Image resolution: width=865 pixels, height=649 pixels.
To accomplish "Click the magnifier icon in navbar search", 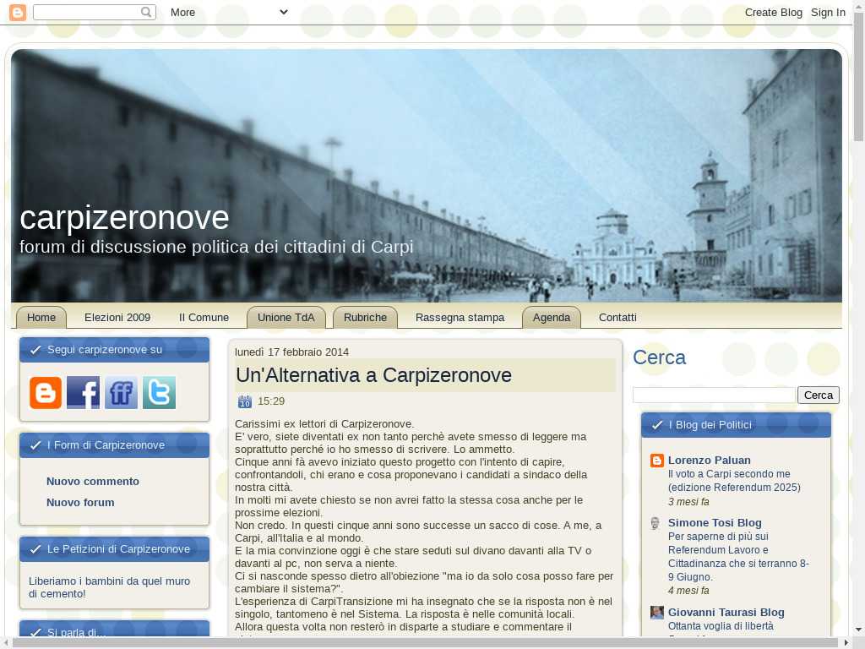I will 146,12.
